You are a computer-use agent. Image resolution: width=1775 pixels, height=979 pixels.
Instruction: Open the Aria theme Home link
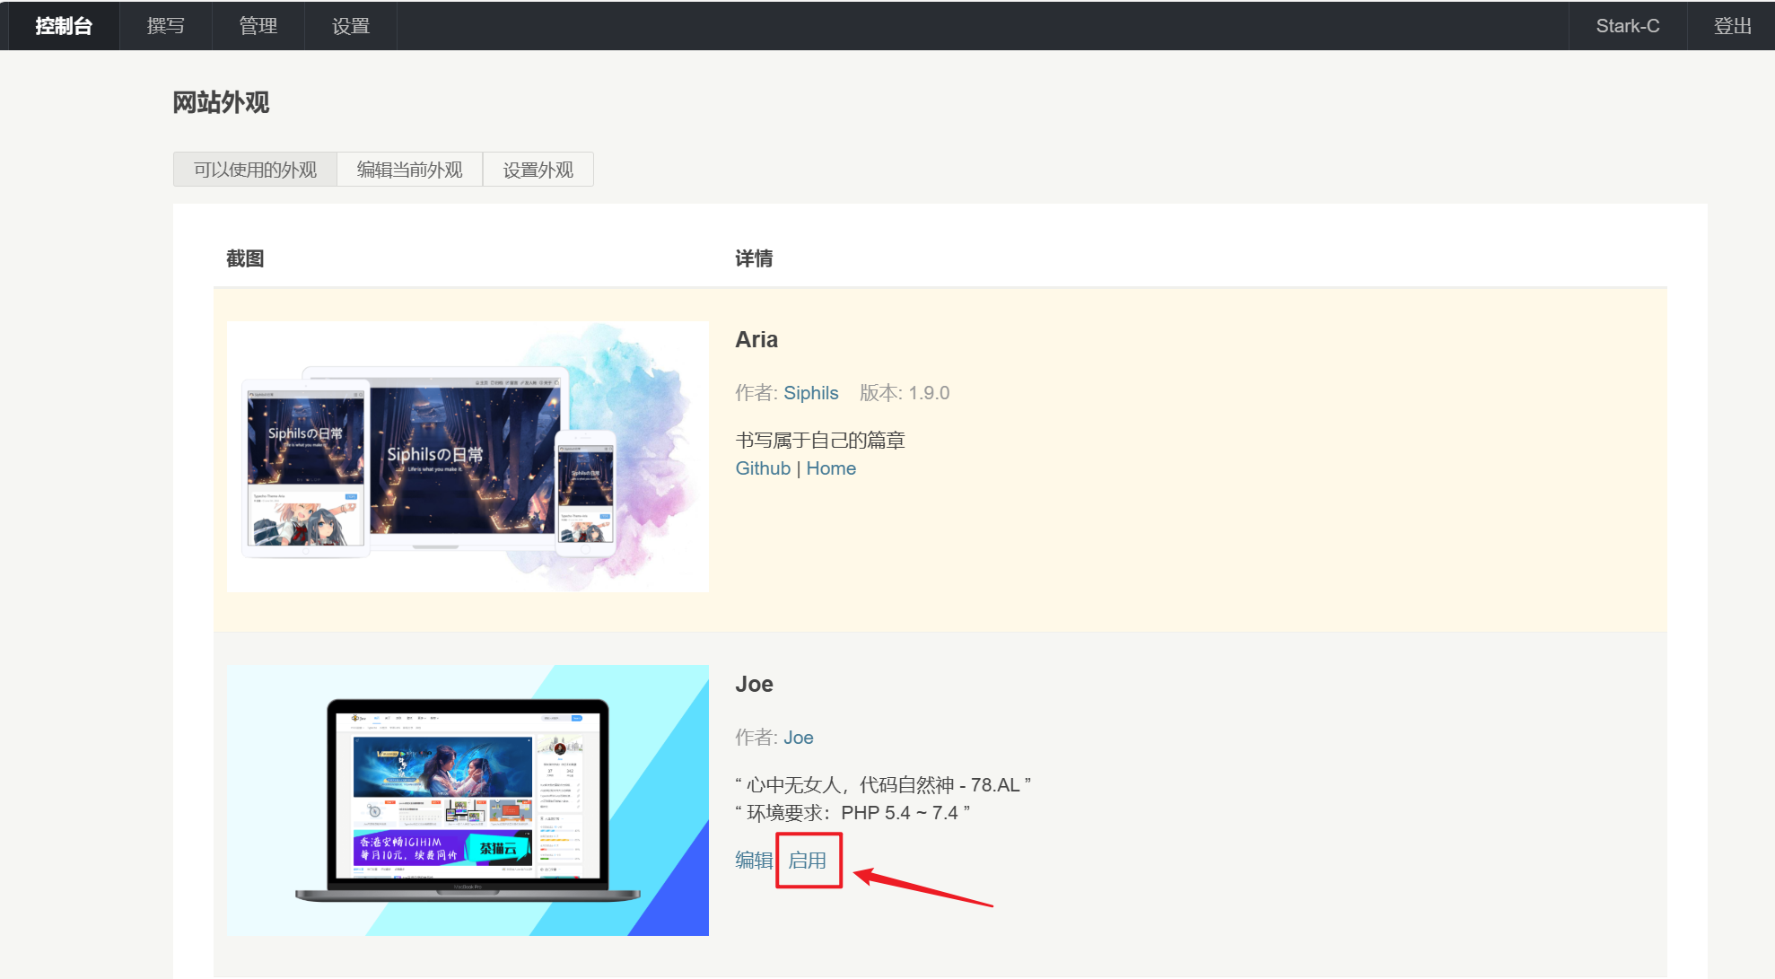click(x=831, y=468)
